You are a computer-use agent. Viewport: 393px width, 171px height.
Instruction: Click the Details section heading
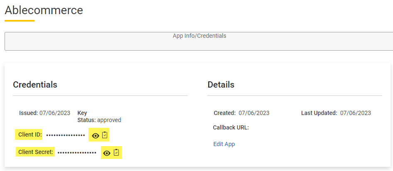(x=221, y=85)
